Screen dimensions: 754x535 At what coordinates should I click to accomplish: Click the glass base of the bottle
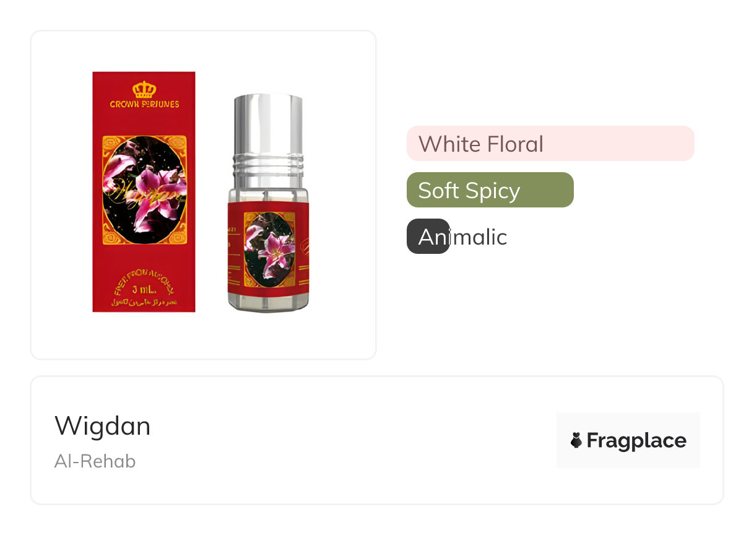click(x=268, y=303)
